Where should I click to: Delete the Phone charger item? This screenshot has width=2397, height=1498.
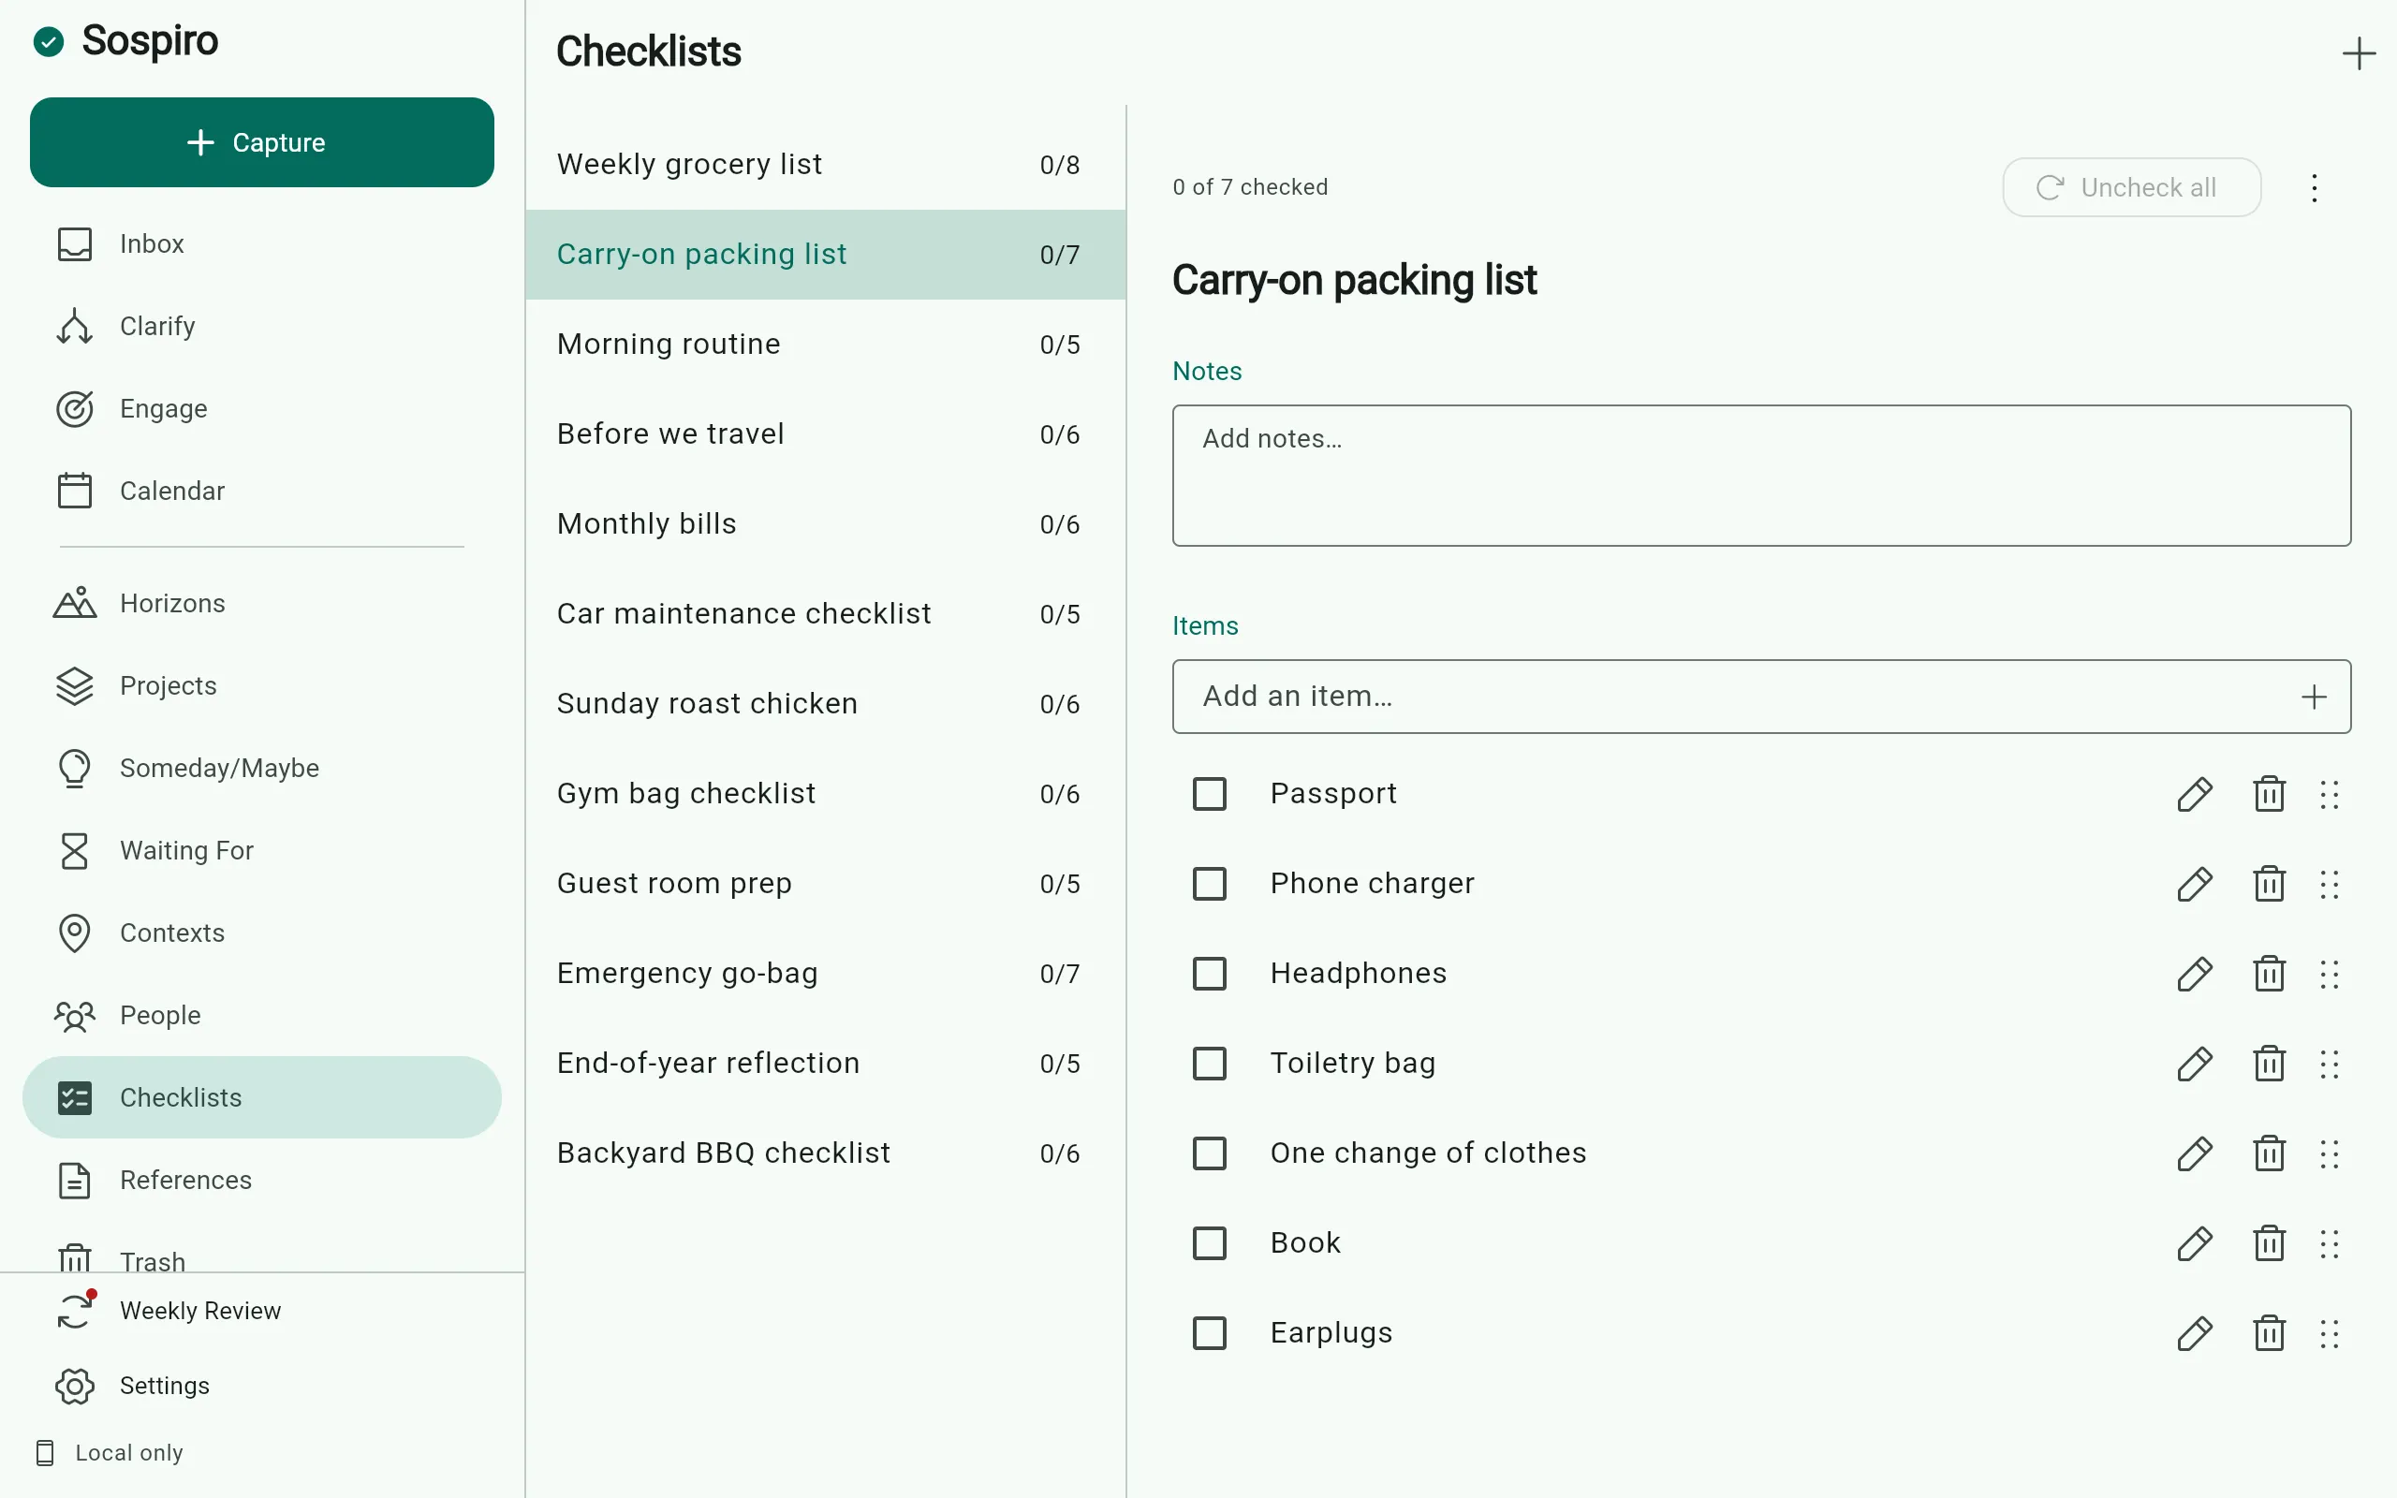pyautogui.click(x=2270, y=884)
